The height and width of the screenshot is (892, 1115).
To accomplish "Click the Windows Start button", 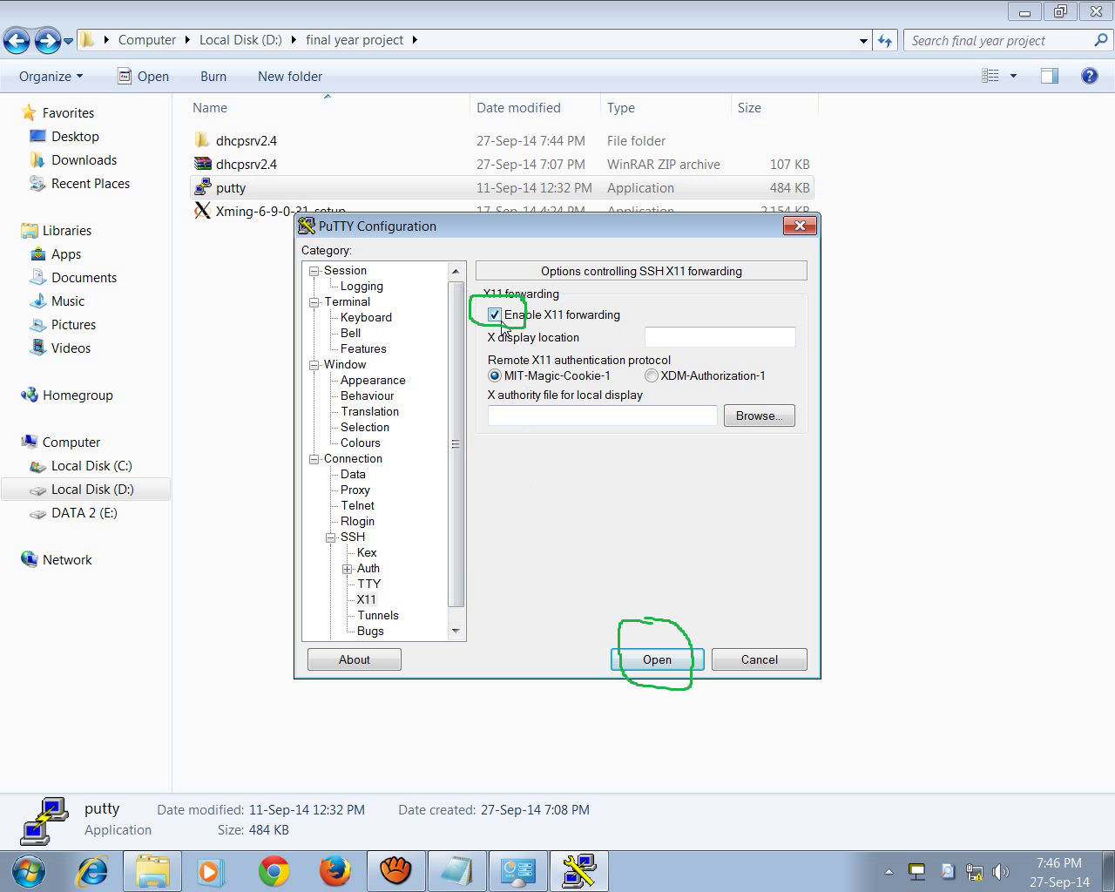I will [x=30, y=871].
